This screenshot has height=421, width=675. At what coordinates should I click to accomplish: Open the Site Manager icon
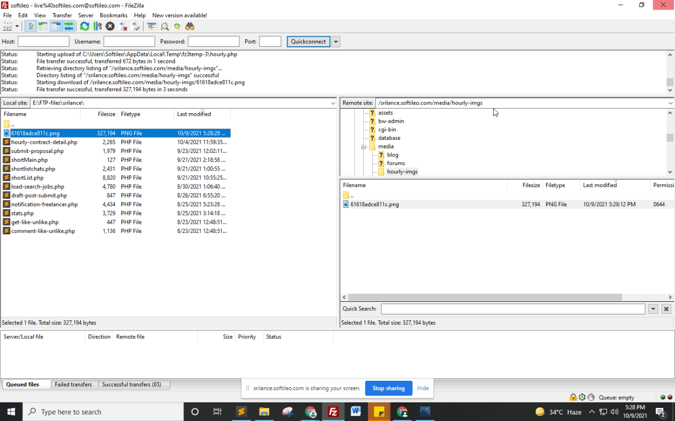point(8,26)
